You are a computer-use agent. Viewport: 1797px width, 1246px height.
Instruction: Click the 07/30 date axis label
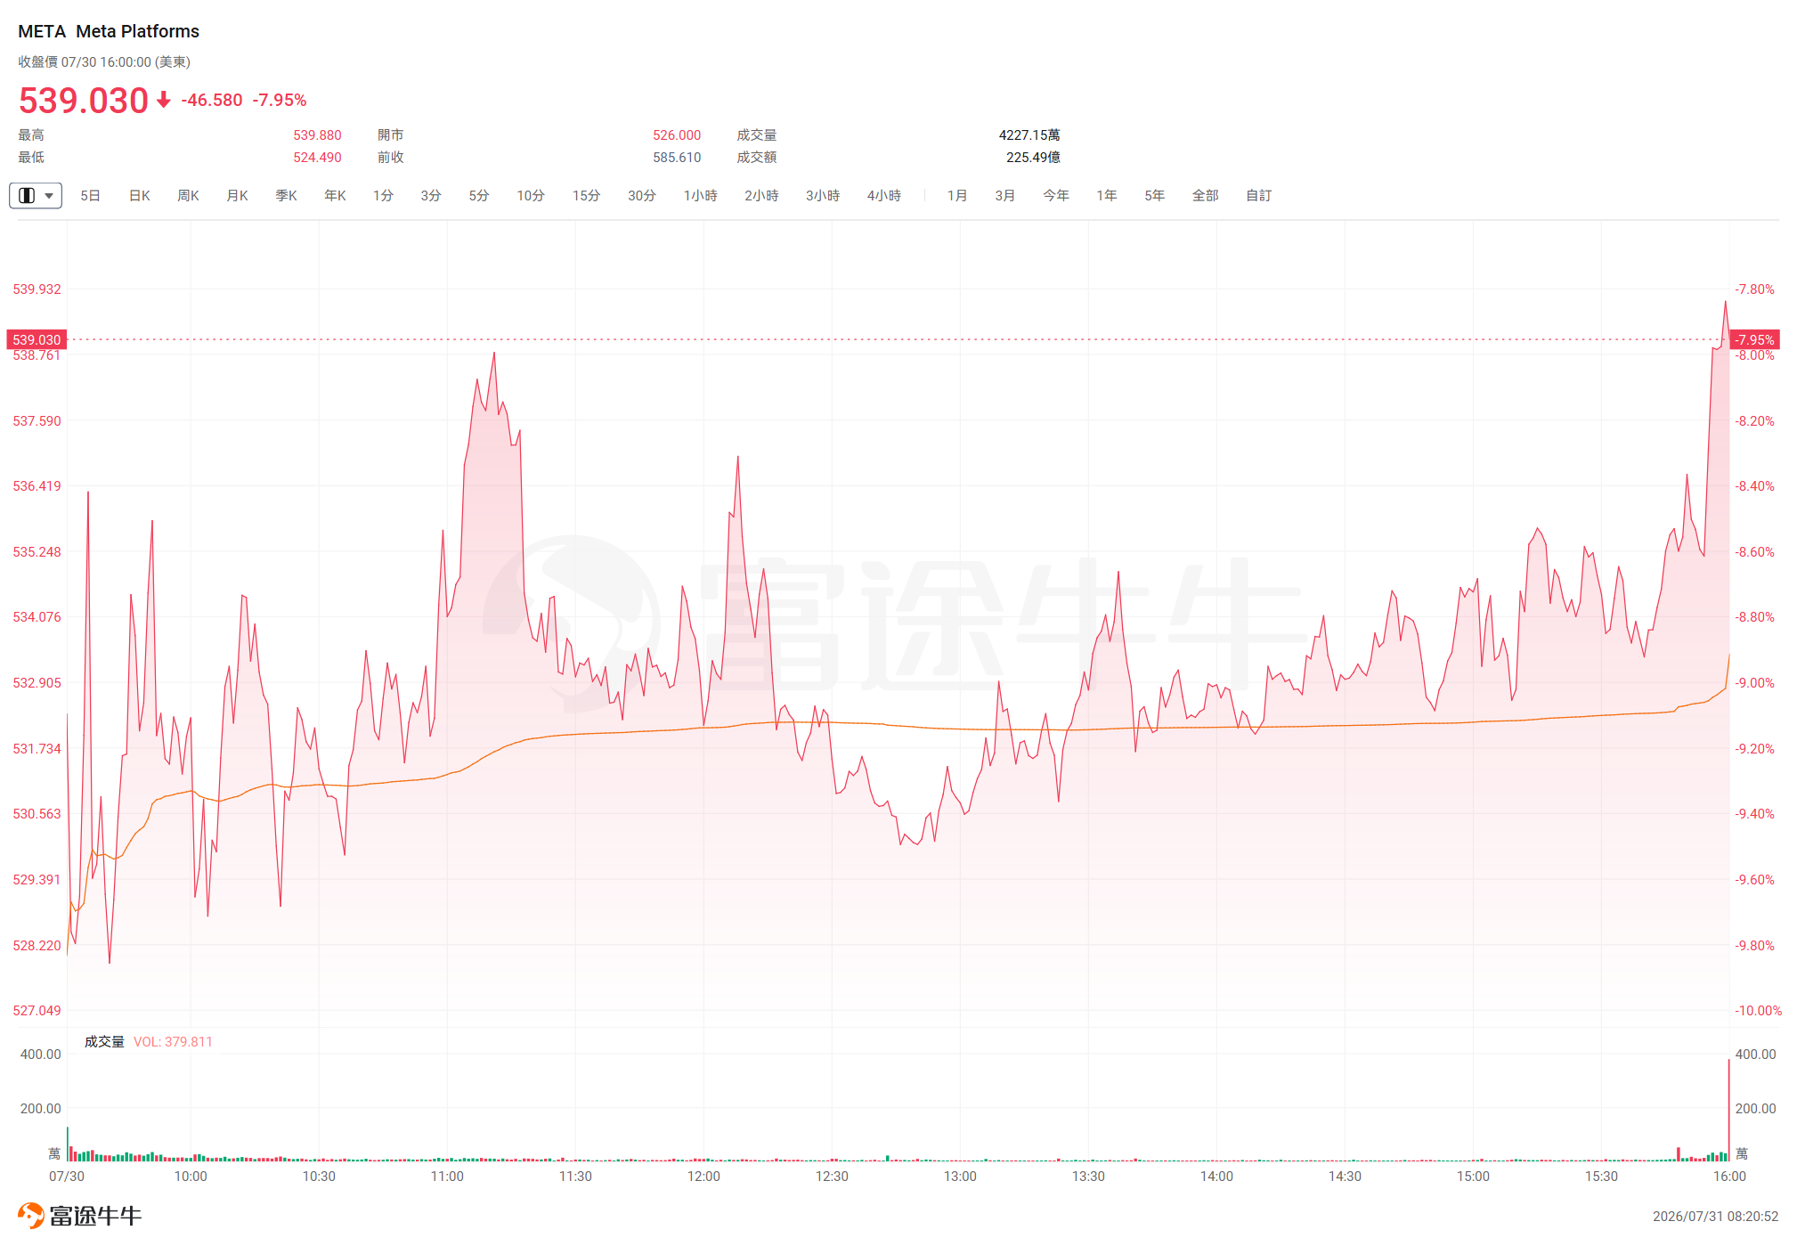(67, 1177)
